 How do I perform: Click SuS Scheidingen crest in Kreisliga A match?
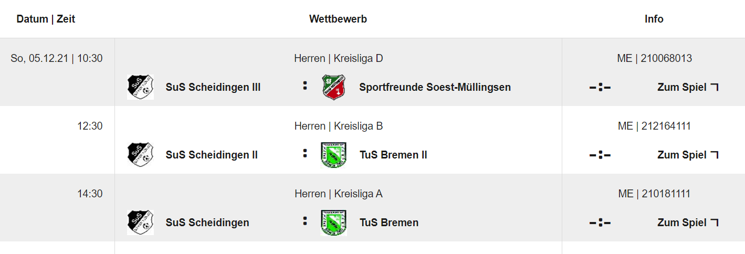(x=140, y=223)
